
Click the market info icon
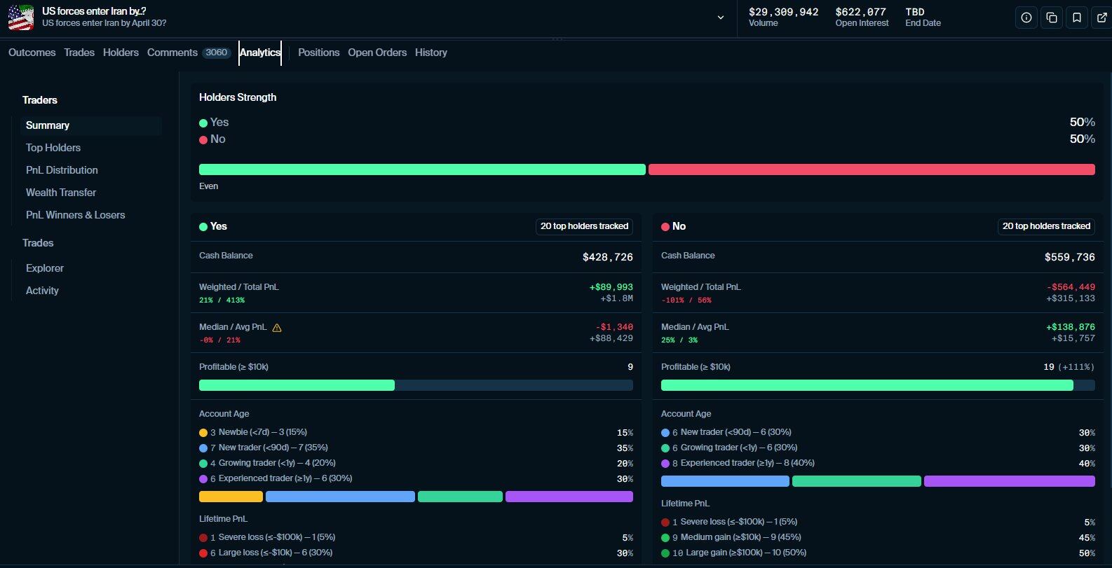(1026, 18)
